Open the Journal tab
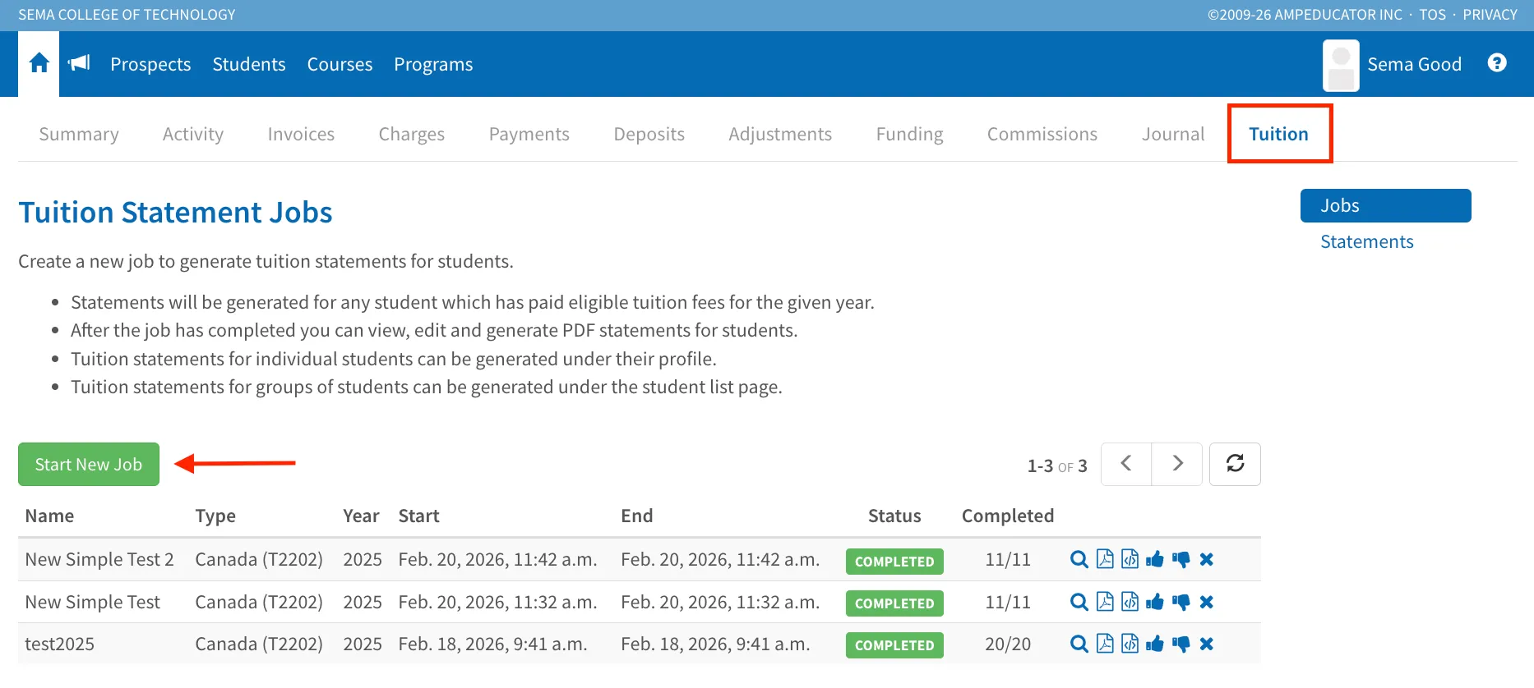This screenshot has height=688, width=1534. (x=1173, y=134)
